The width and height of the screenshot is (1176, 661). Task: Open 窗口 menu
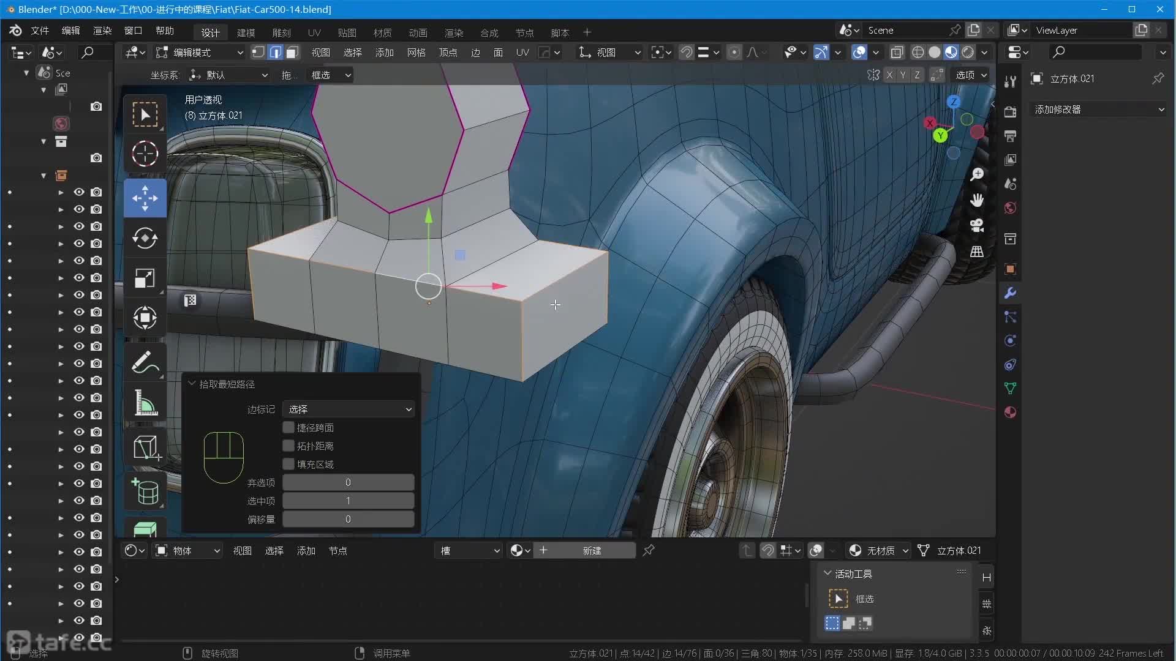(133, 31)
